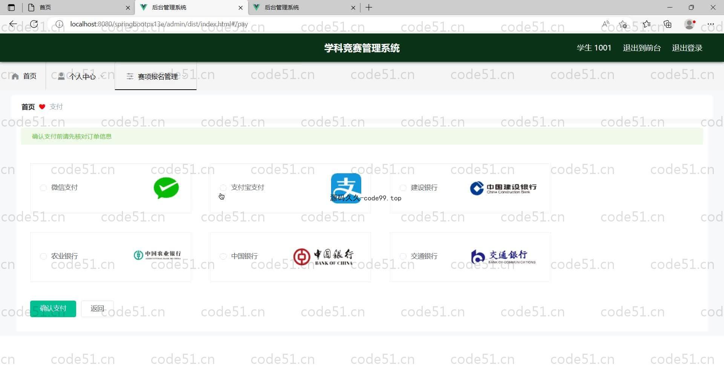Click the 退出登录 link
The width and height of the screenshot is (724, 388).
click(x=687, y=48)
